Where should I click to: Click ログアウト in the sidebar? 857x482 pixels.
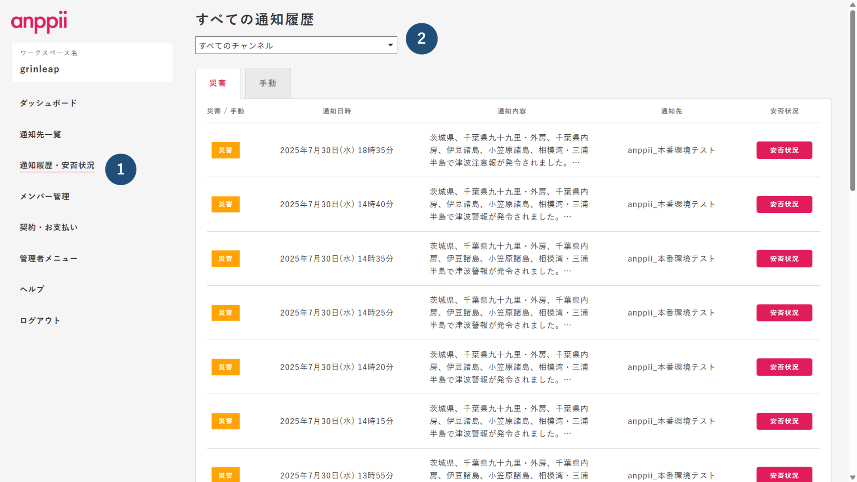(40, 320)
